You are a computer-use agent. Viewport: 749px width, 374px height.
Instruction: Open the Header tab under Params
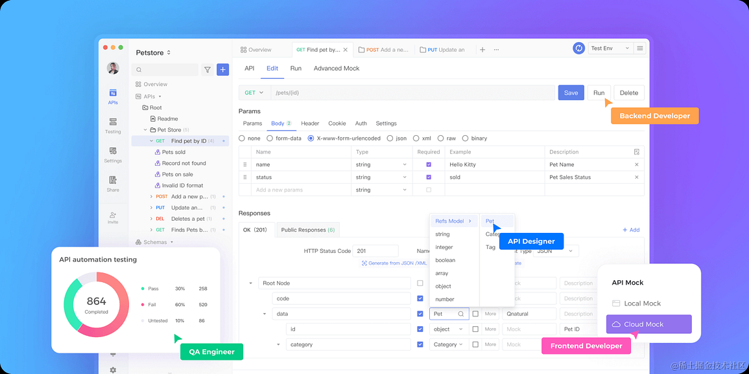point(310,123)
